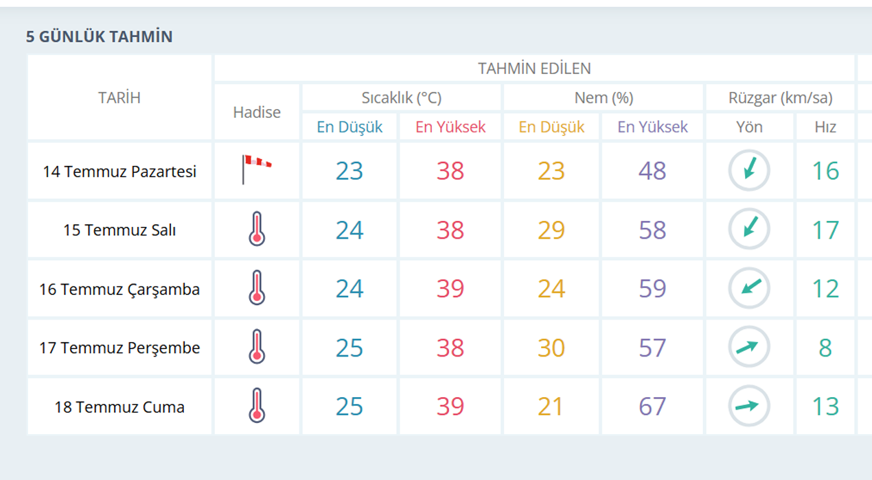This screenshot has height=480, width=872.
Task: Click wind direction arrow for 14 Temmuz Pazartesi
Action: [x=749, y=170]
